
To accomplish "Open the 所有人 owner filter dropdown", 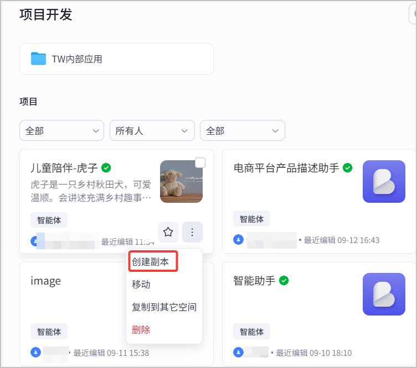I will [x=152, y=130].
